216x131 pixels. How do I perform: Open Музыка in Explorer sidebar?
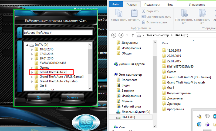124,101
